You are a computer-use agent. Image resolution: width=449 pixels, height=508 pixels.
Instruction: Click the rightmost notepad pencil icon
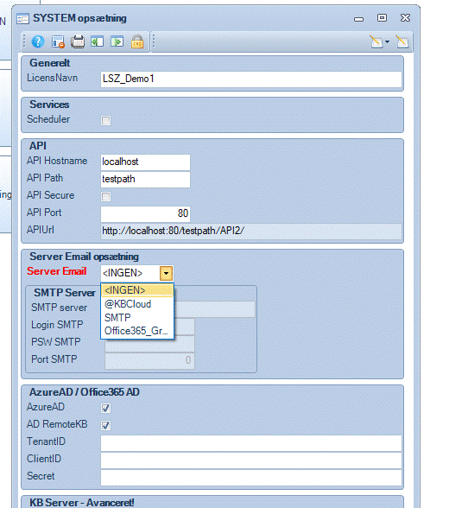click(402, 41)
